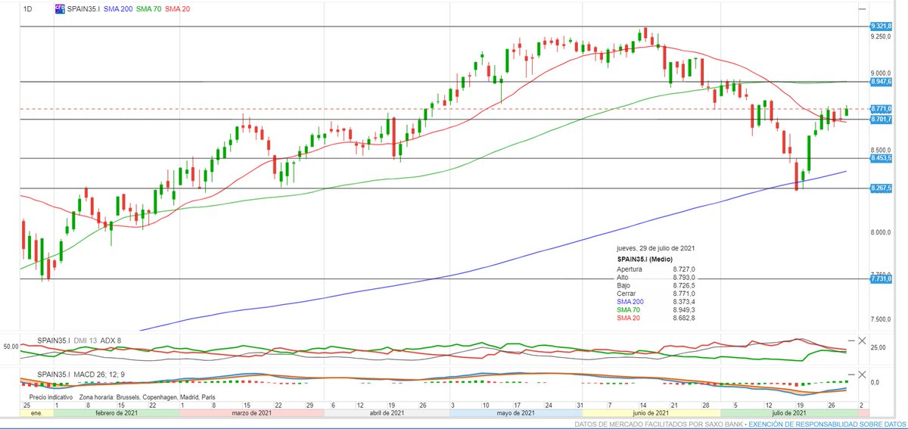This screenshot has height=429, width=908.
Task: Click the mayo de 2021 month band
Action: 515,412
